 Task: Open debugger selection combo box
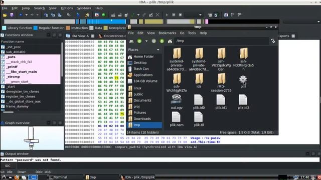[194, 15]
